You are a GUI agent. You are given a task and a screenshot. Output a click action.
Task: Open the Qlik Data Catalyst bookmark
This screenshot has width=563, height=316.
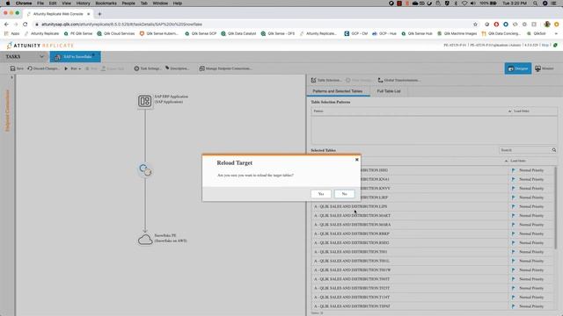point(238,33)
